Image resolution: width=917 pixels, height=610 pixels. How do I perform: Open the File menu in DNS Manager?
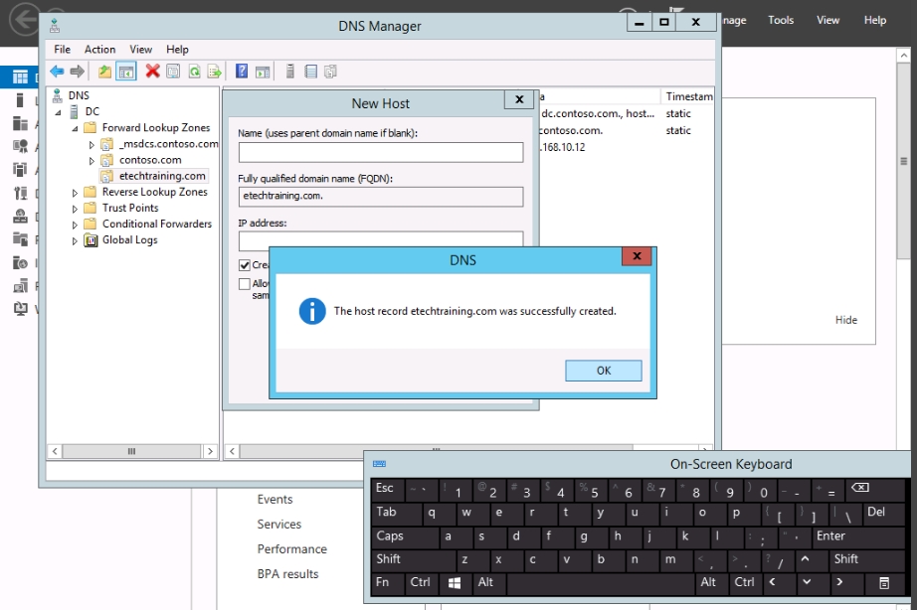(x=62, y=50)
